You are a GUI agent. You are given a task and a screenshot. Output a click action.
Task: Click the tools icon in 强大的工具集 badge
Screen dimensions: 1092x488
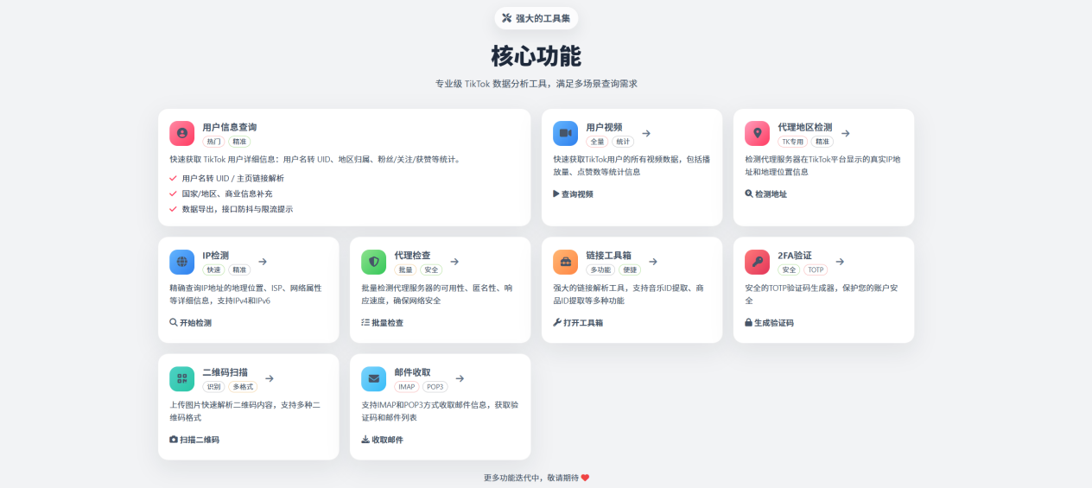coord(507,17)
